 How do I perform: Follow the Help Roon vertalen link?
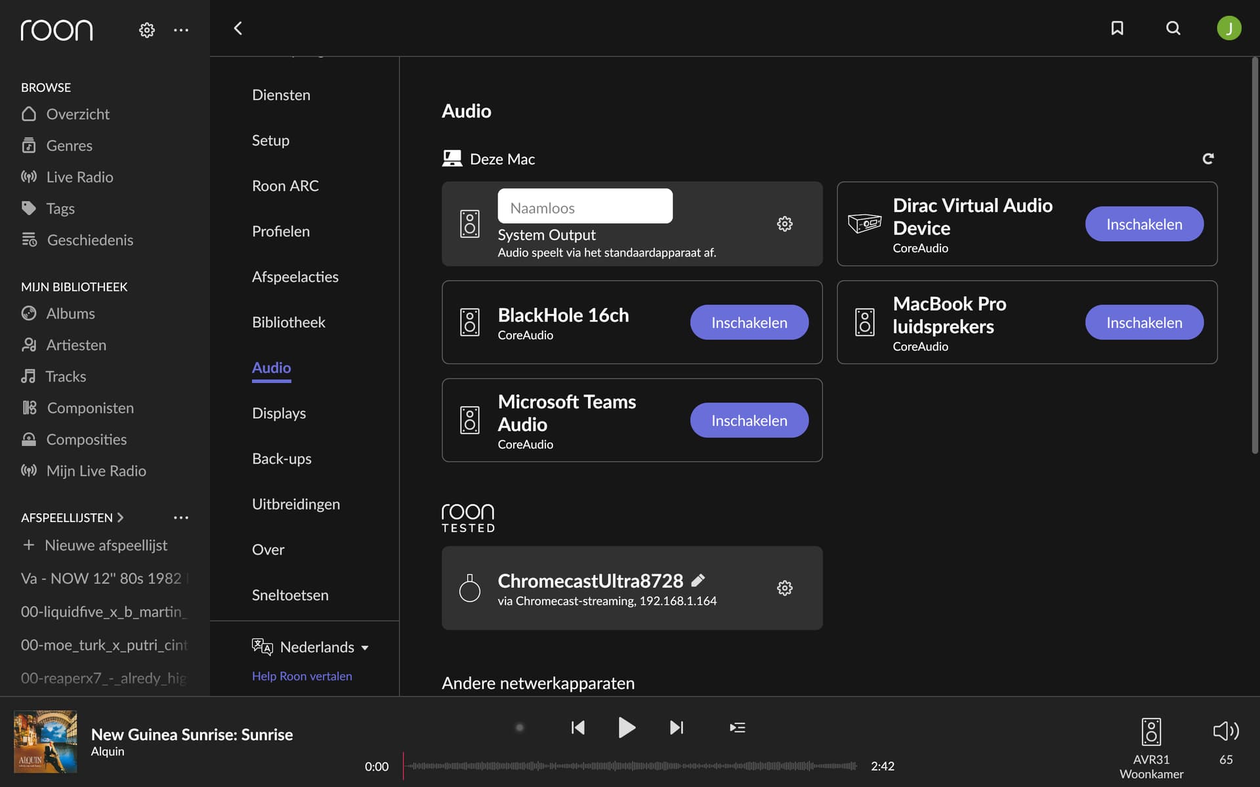tap(302, 676)
